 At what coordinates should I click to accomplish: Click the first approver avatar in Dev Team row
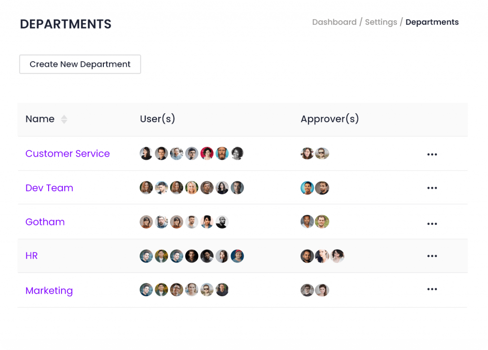click(307, 188)
